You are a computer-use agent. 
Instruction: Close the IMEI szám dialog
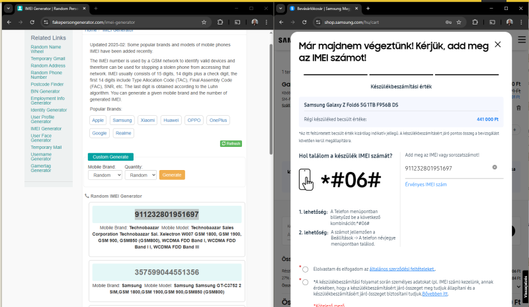point(498,44)
